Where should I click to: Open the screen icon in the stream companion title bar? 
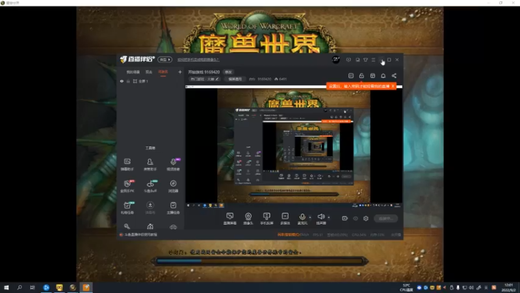(357, 60)
